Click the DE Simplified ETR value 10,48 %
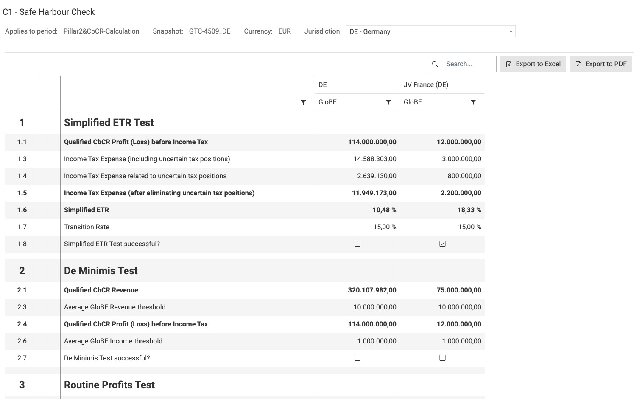 pos(384,210)
